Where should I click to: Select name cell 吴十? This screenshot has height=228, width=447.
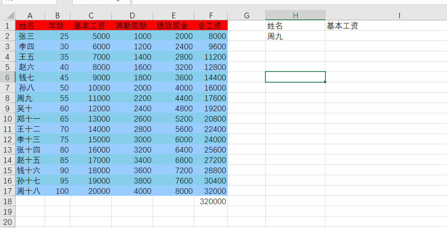point(30,108)
